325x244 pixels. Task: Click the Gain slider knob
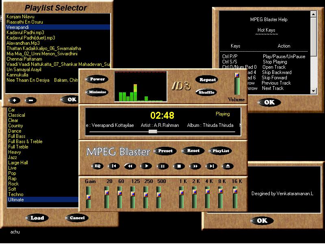tap(89, 197)
